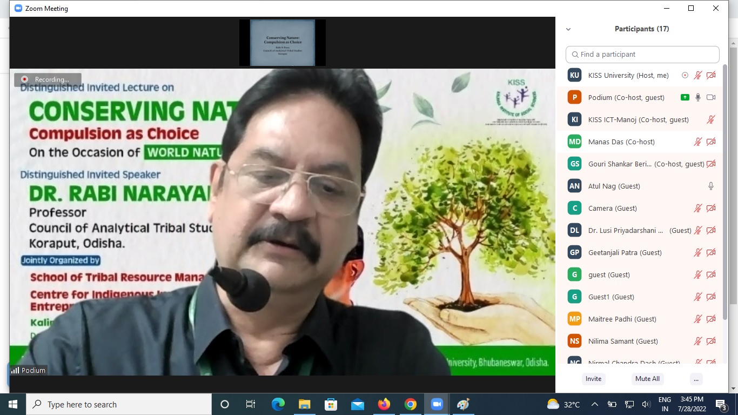Launch Google Chrome from the taskbar
The image size is (738, 415).
point(410,404)
